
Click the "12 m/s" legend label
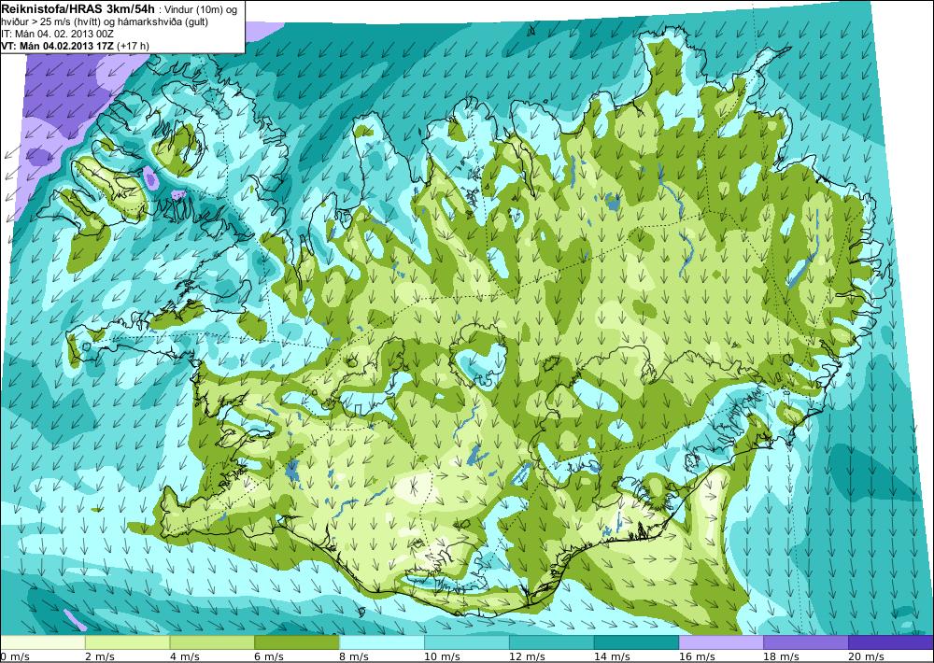tap(527, 656)
